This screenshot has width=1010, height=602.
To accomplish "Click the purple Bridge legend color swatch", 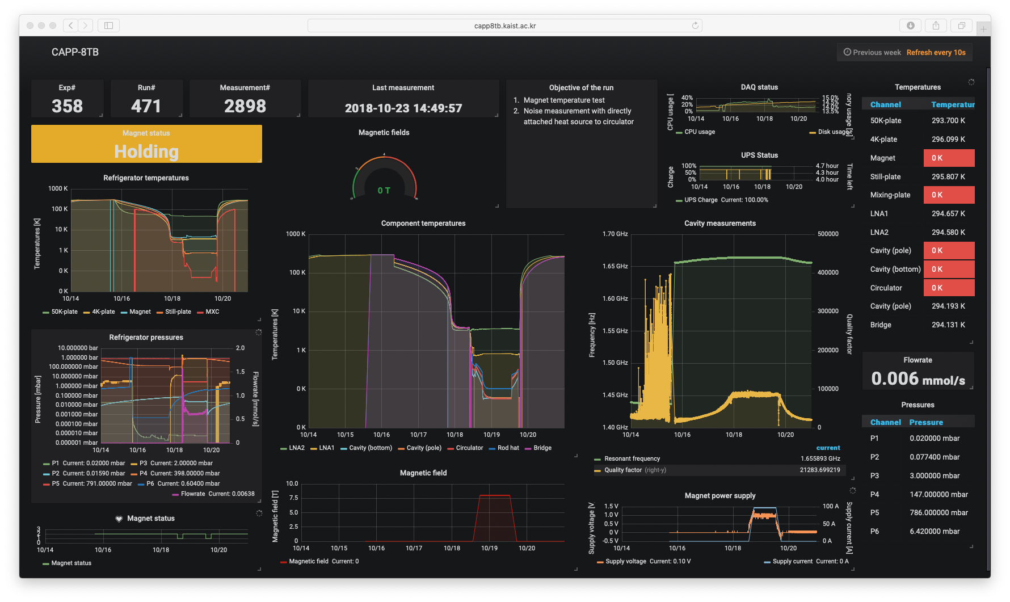I will pyautogui.click(x=528, y=448).
